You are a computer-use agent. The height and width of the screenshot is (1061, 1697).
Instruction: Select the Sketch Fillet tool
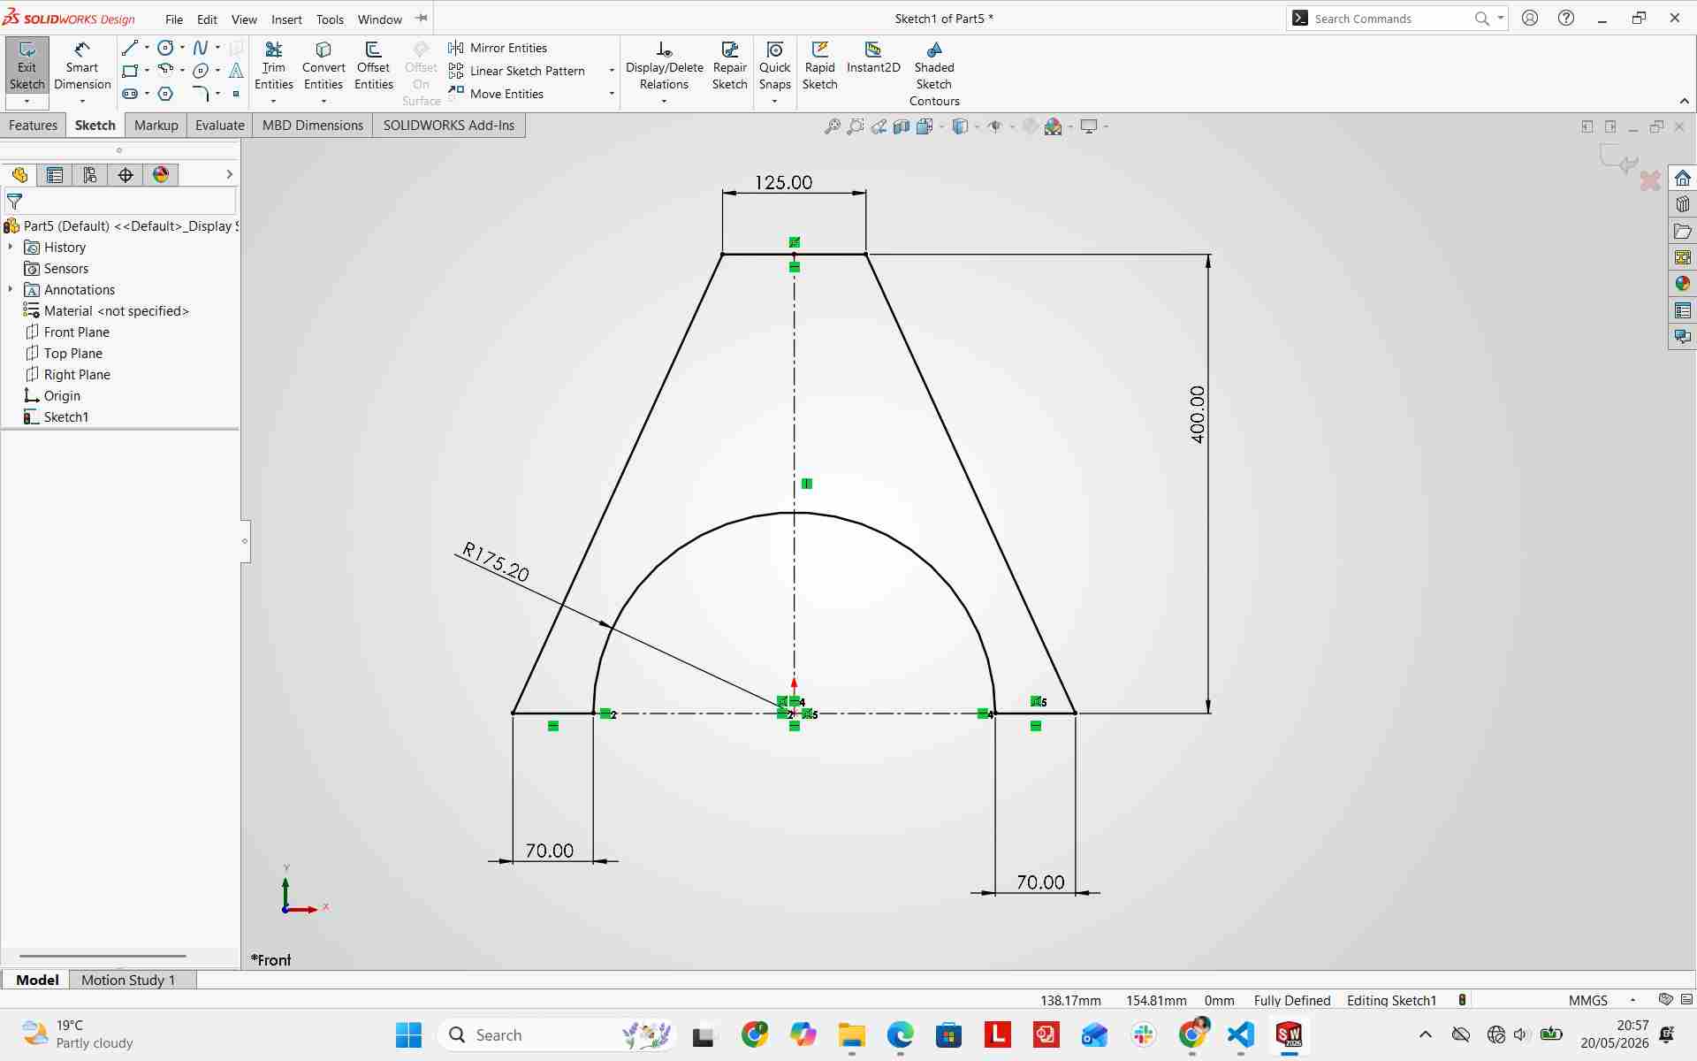pyautogui.click(x=201, y=94)
